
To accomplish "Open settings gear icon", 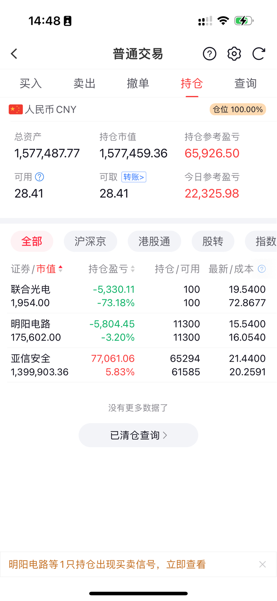I will pos(234,54).
